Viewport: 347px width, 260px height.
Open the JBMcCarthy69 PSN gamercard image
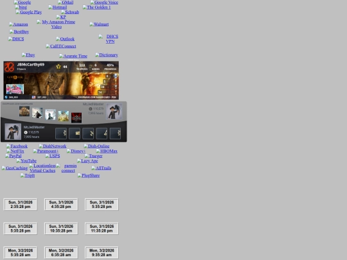click(61, 80)
